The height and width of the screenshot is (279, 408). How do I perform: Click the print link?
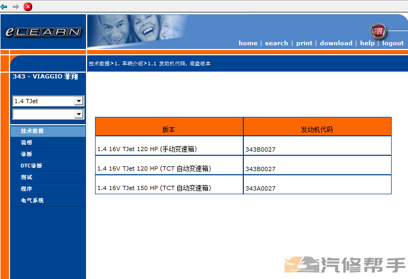(x=304, y=43)
